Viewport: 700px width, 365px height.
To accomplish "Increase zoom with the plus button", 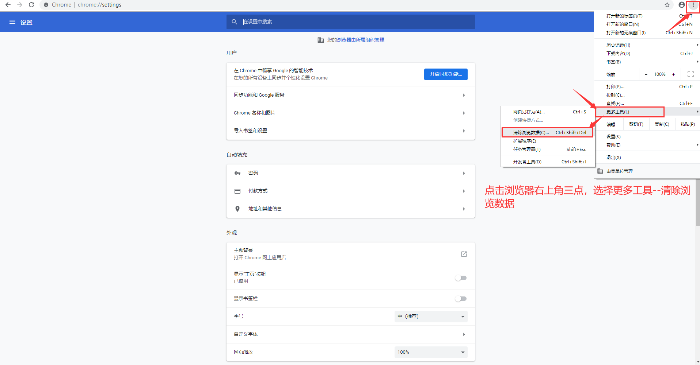I will [x=673, y=74].
